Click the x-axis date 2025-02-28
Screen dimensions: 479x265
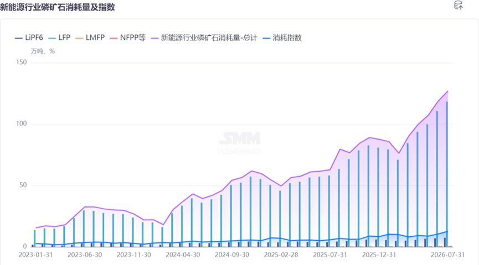click(x=281, y=255)
